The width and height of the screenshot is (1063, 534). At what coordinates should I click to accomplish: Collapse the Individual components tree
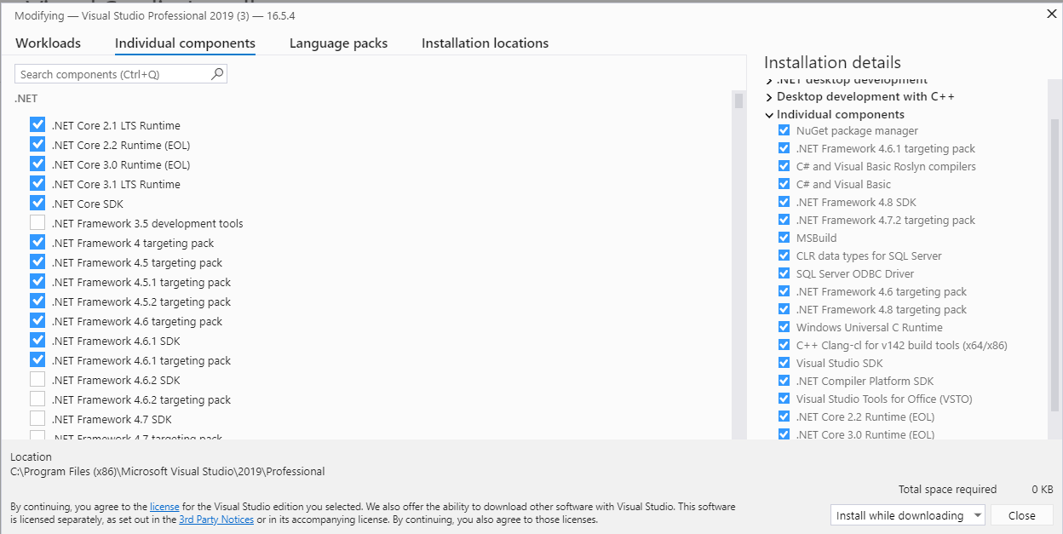coord(769,113)
